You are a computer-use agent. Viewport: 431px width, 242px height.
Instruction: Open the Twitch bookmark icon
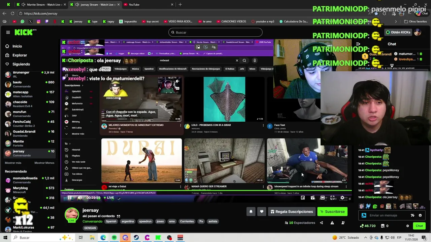click(x=46, y=22)
